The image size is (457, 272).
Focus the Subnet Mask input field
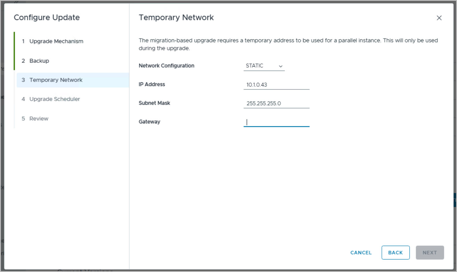click(x=276, y=103)
